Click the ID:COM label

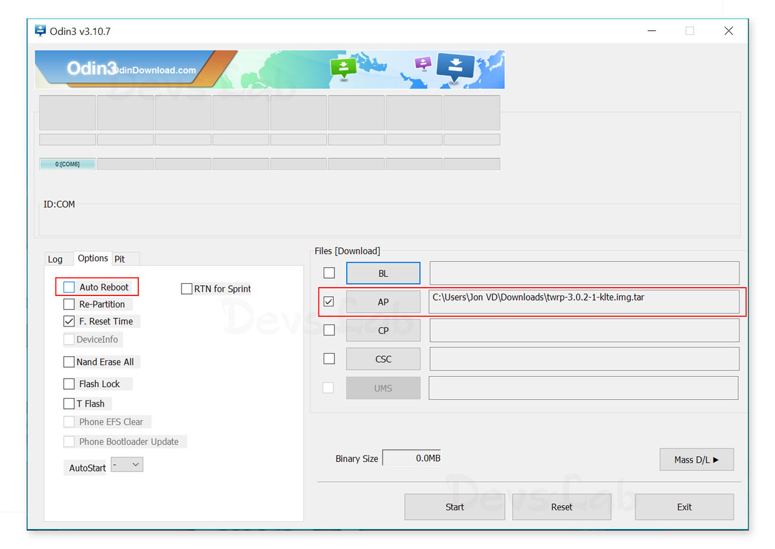click(59, 205)
